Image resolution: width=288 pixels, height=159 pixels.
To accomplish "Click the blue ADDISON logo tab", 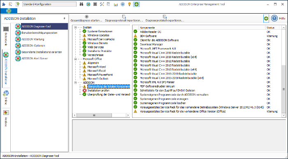I will [9, 11].
